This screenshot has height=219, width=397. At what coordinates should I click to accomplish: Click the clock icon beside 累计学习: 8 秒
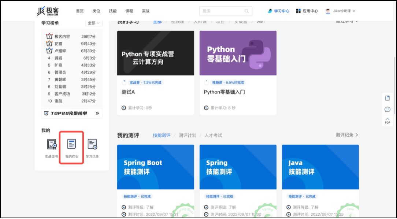[x=206, y=108]
